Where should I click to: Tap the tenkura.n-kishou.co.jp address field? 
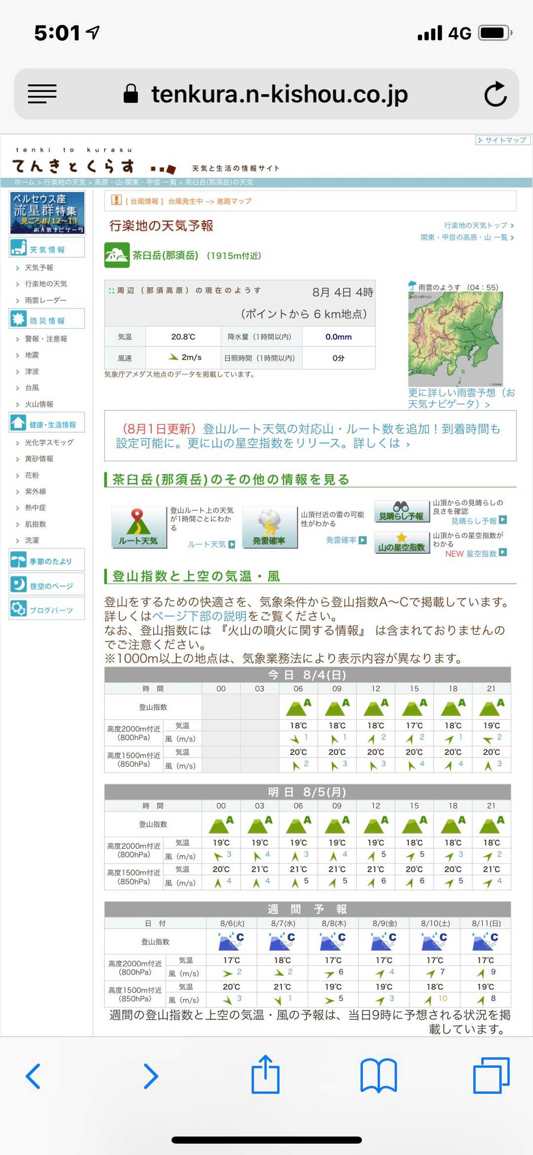point(279,94)
